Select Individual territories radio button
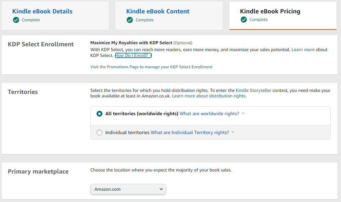Screen dimensions: 341x202 (x=99, y=132)
